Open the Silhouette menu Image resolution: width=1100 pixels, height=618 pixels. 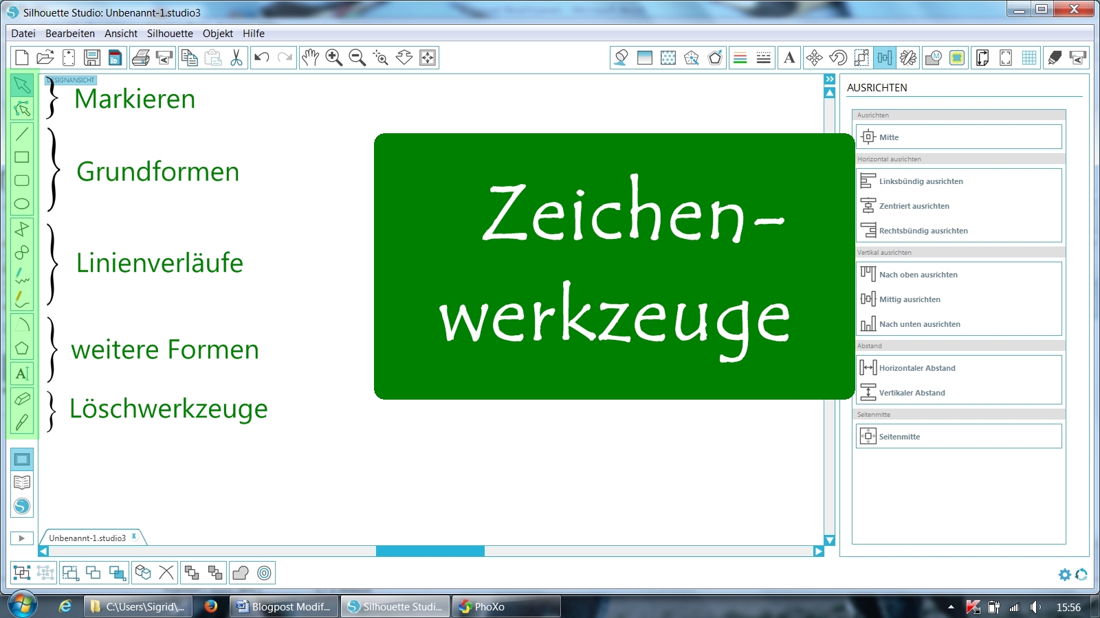pos(170,33)
